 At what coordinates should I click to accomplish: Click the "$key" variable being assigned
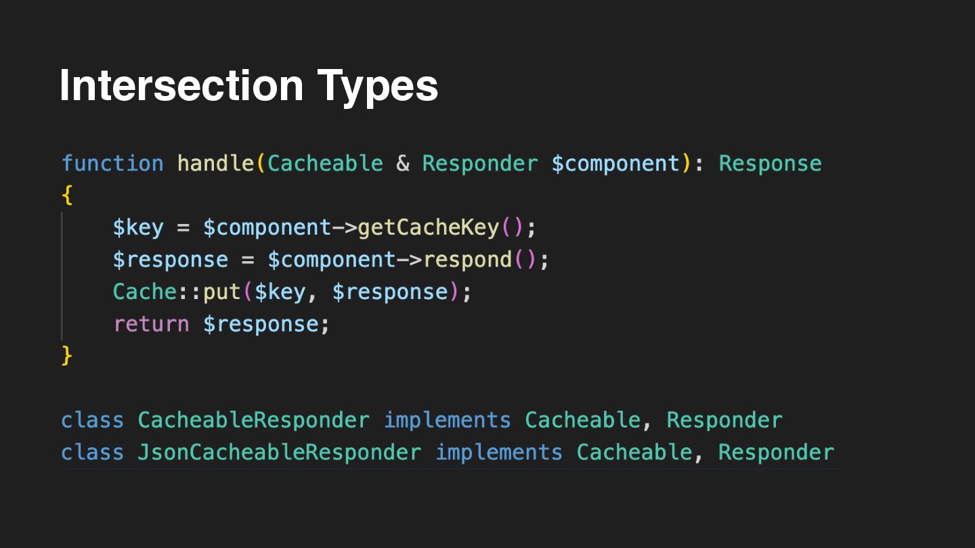point(138,228)
